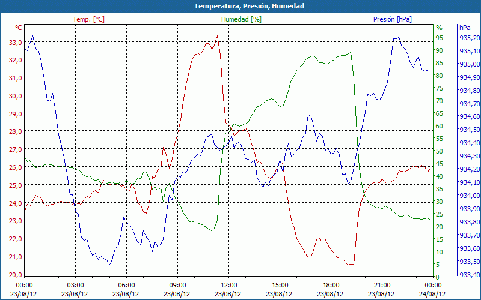Click humidity axis value '40'
The image size is (481, 300).
pyautogui.click(x=440, y=176)
